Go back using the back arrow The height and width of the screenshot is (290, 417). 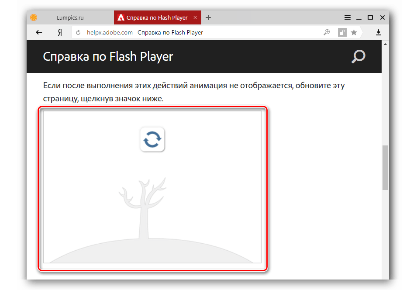39,32
